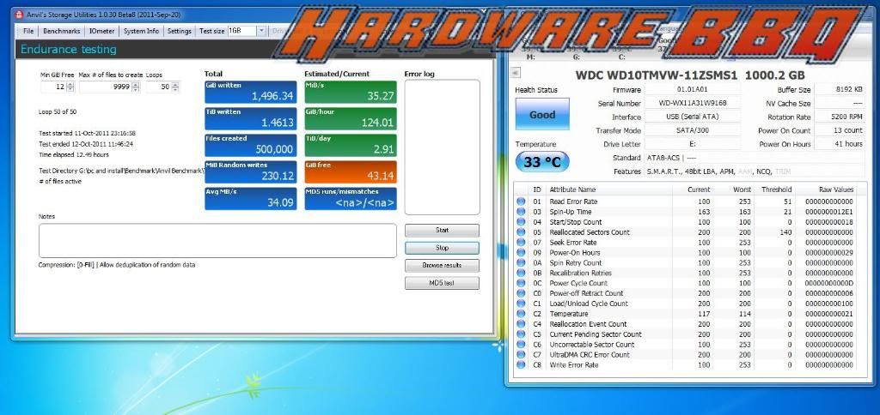This screenshot has width=880, height=415.
Task: Click the Interface value USB (Serial ATA)
Action: pyautogui.click(x=692, y=117)
